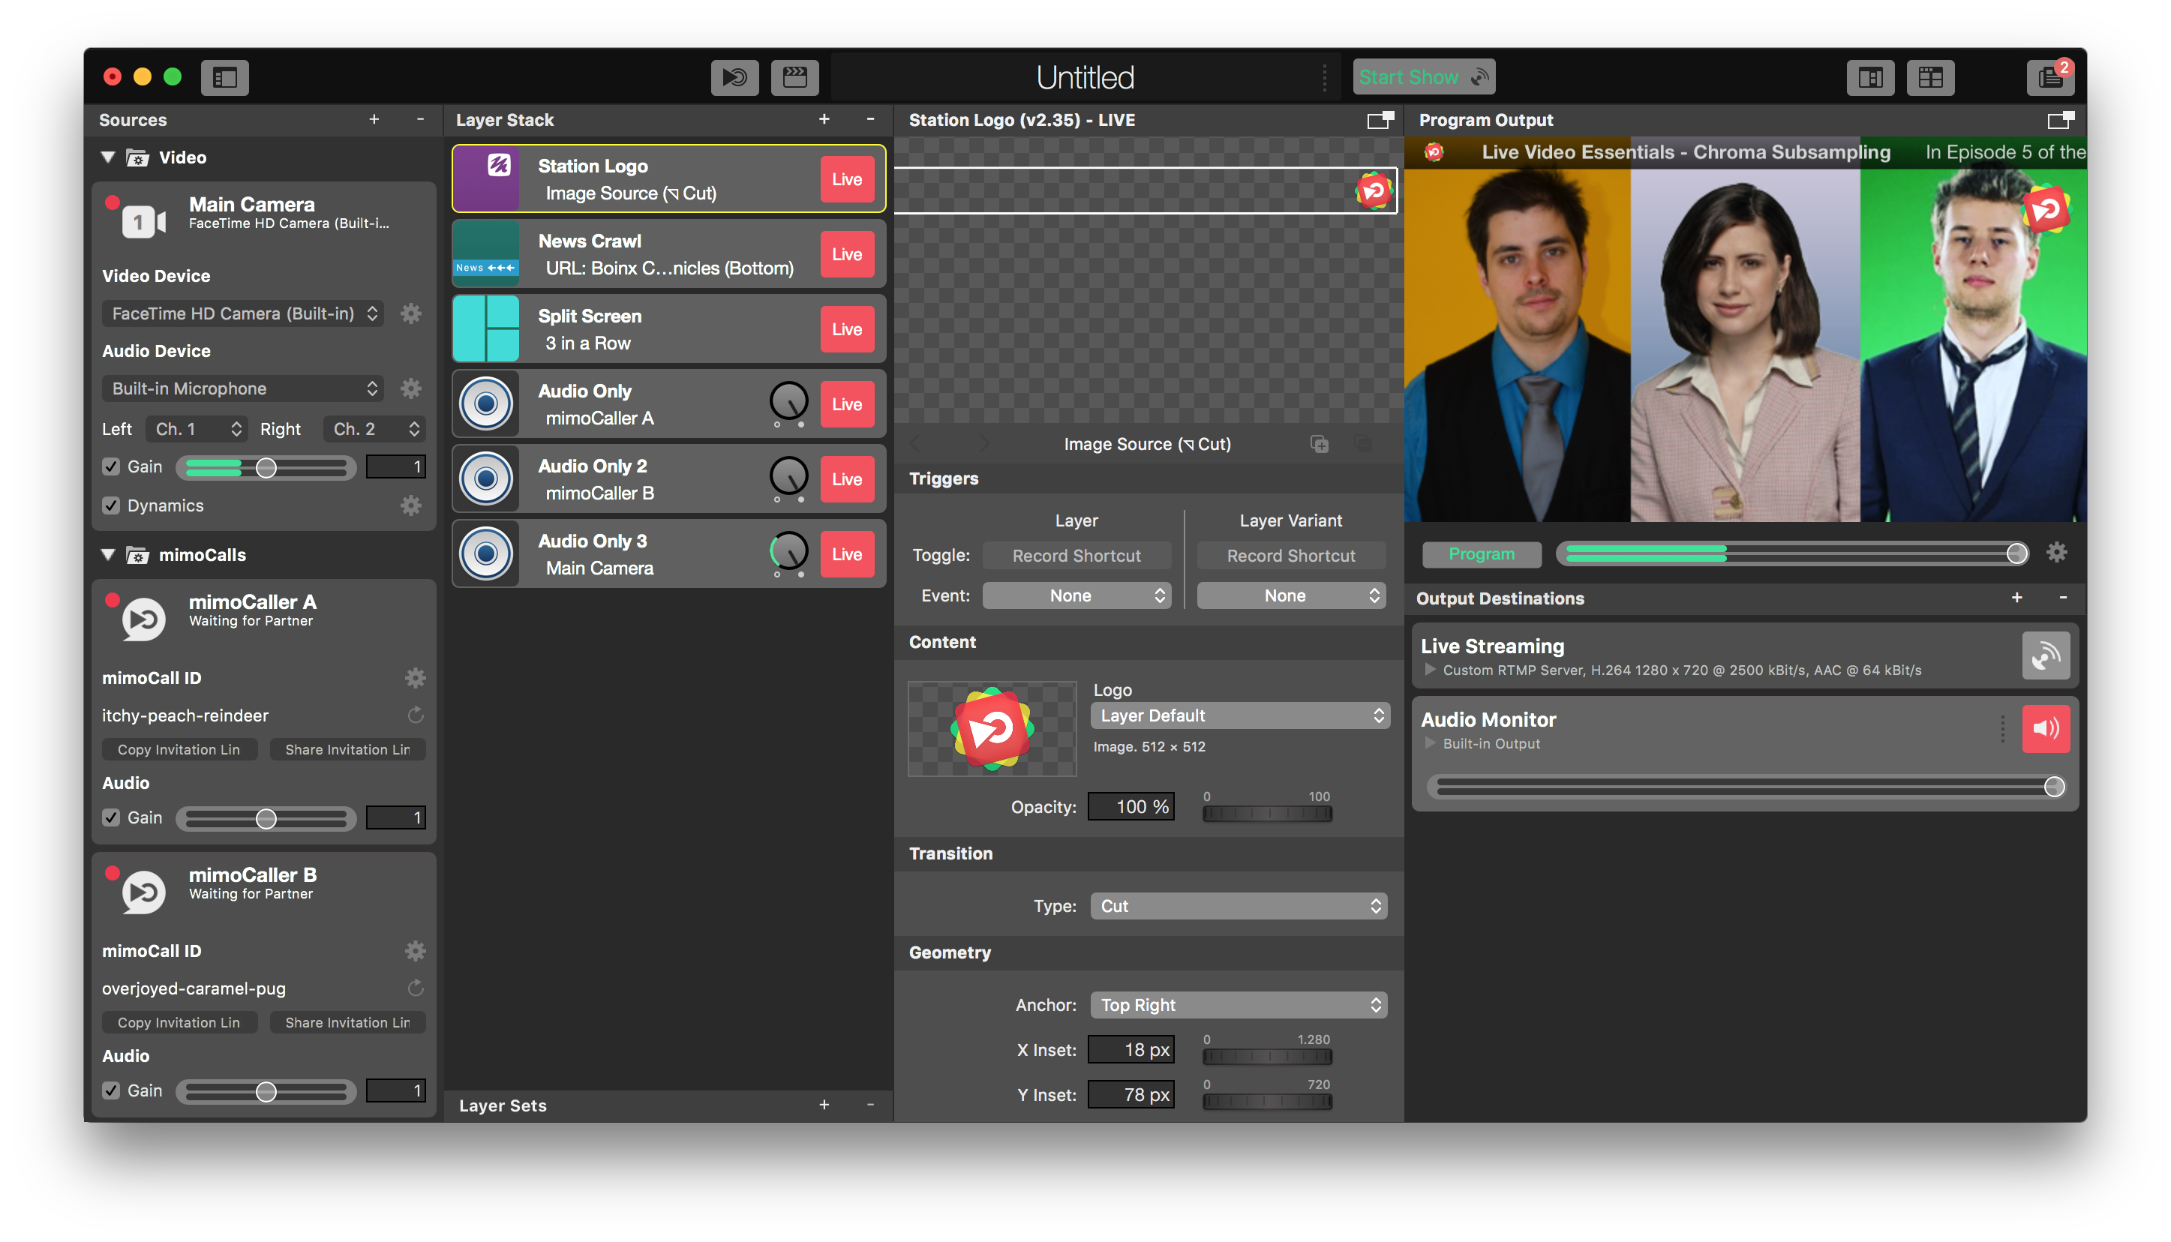This screenshot has height=1242, width=2171.
Task: Open Left channel Ch. 1 dropdown
Action: click(197, 429)
